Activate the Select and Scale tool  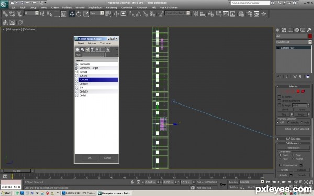86,14
